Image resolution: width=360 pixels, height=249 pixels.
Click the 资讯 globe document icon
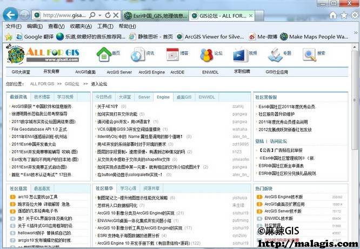pos(137,54)
